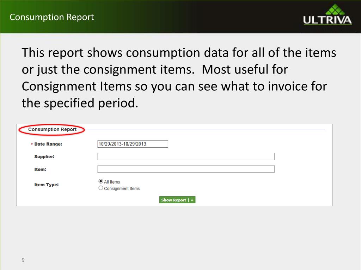Click the Item Type label
The height and width of the screenshot is (270, 361).
47,185
